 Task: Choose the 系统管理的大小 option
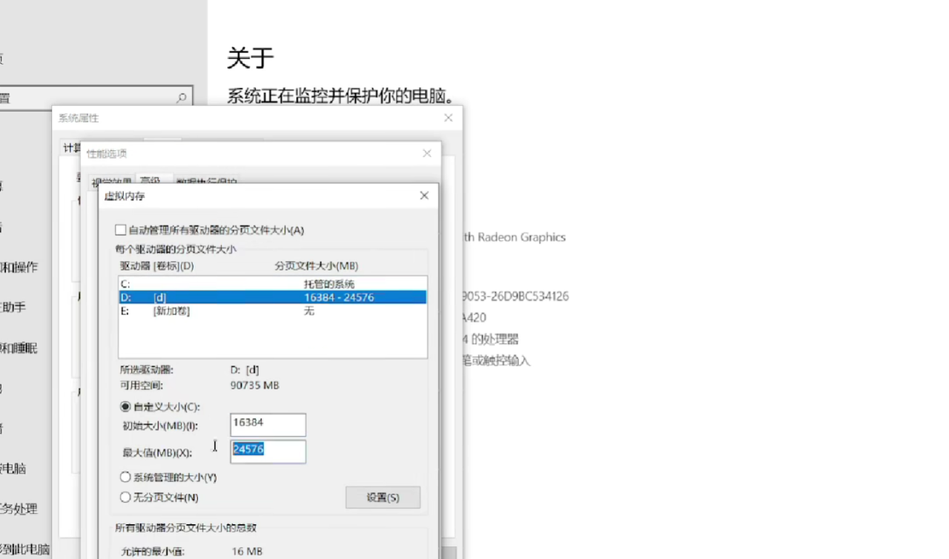[x=125, y=477]
